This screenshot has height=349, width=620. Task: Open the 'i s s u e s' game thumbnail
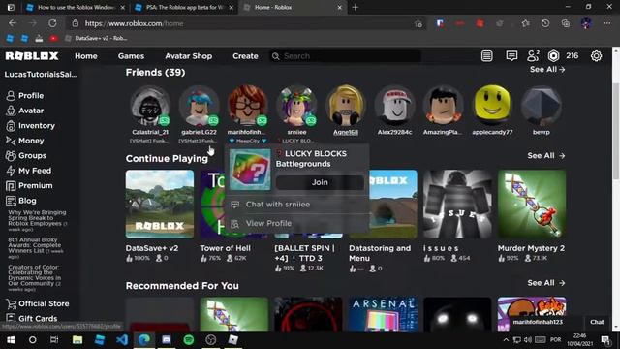[457, 205]
